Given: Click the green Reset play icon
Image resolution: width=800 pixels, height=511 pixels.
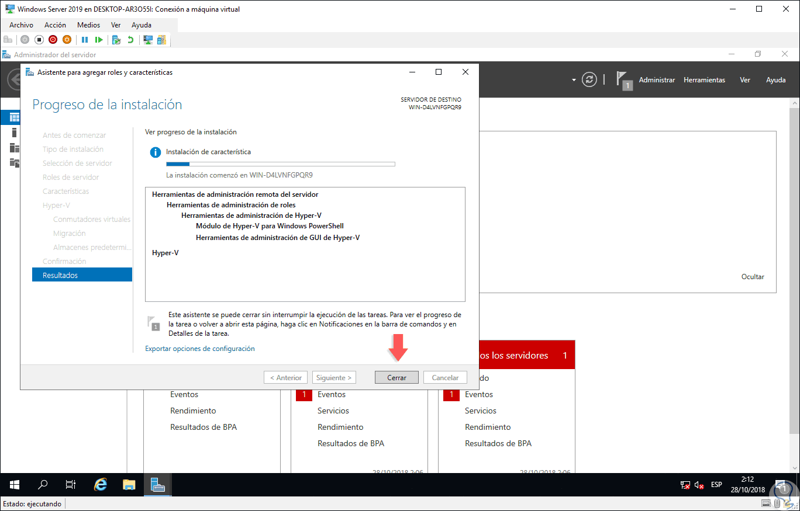Looking at the screenshot, I should pos(99,40).
